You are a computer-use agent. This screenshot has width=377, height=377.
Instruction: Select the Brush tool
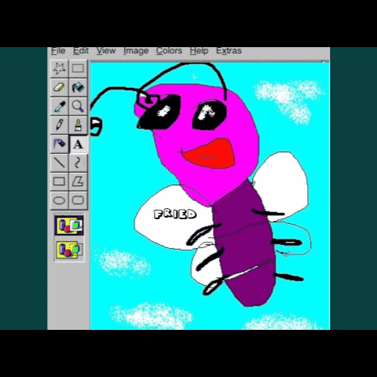(78, 125)
